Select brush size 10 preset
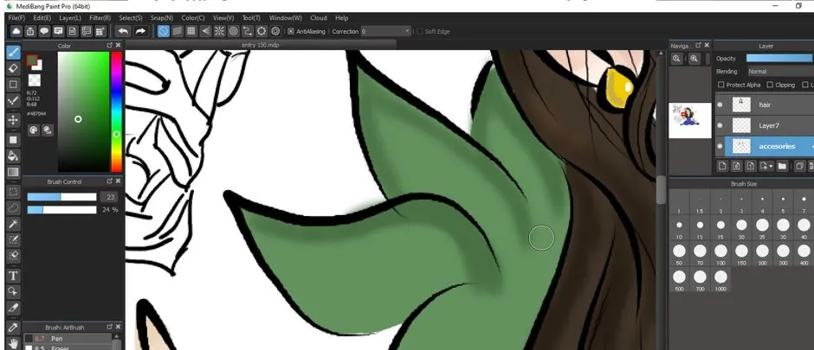Viewport: 814px width, 350px height. (679, 227)
